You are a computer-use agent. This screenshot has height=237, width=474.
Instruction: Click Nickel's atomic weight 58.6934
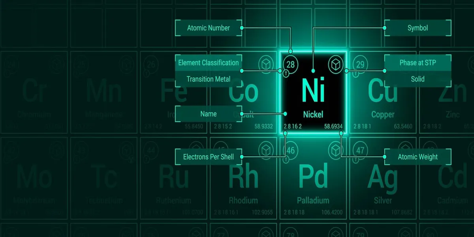tap(333, 127)
